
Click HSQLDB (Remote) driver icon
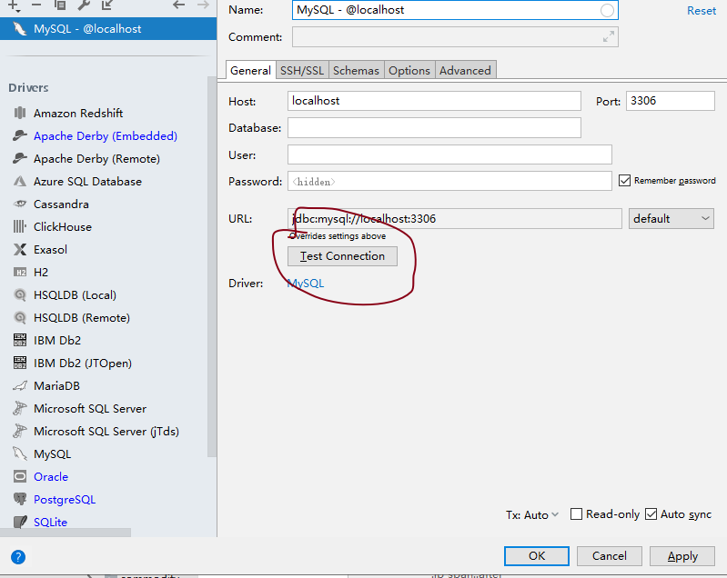point(20,318)
